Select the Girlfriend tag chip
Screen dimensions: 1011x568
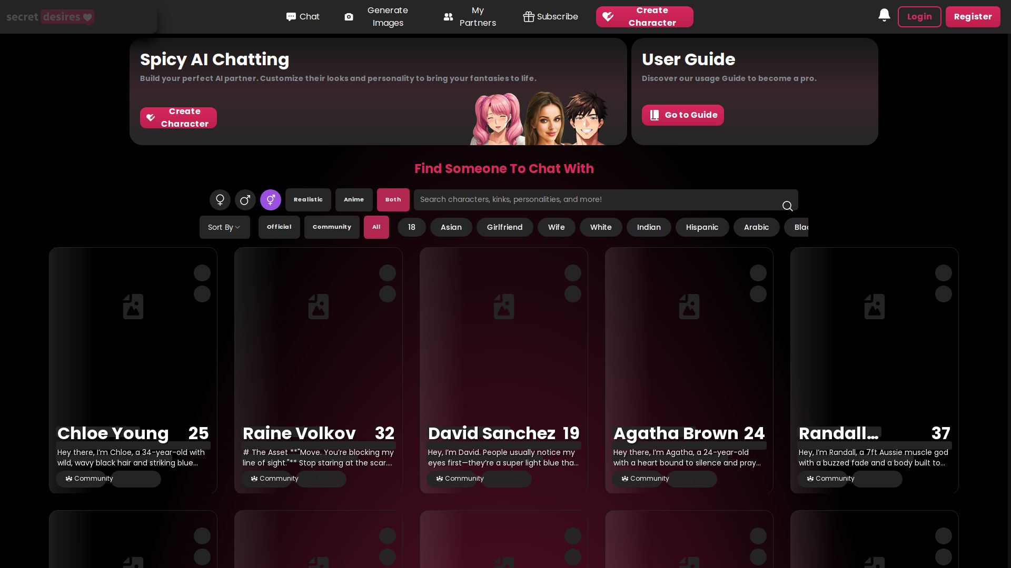click(504, 227)
